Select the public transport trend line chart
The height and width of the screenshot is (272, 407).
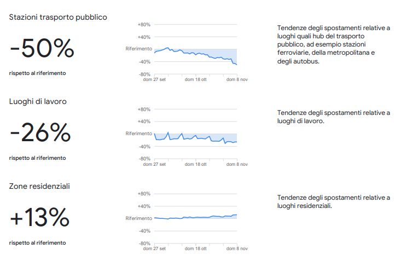point(195,52)
